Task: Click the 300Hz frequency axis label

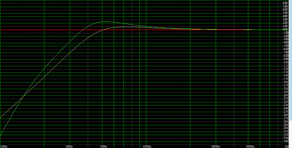Action: pos(216,146)
